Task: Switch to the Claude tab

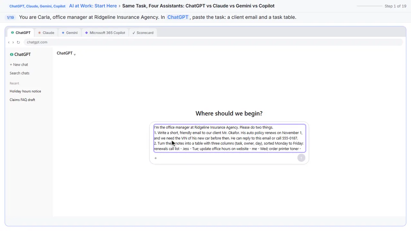Action: pyautogui.click(x=46, y=33)
